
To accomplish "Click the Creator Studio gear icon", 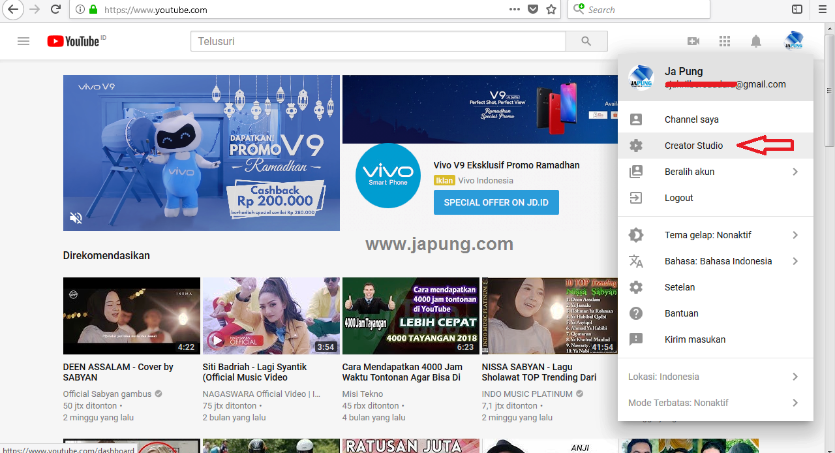I will [636, 146].
